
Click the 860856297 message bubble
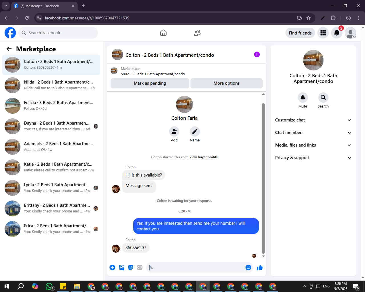(x=136, y=248)
